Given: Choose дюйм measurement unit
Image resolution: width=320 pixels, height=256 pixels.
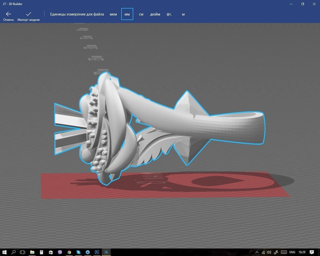Looking at the screenshot, I should [155, 14].
